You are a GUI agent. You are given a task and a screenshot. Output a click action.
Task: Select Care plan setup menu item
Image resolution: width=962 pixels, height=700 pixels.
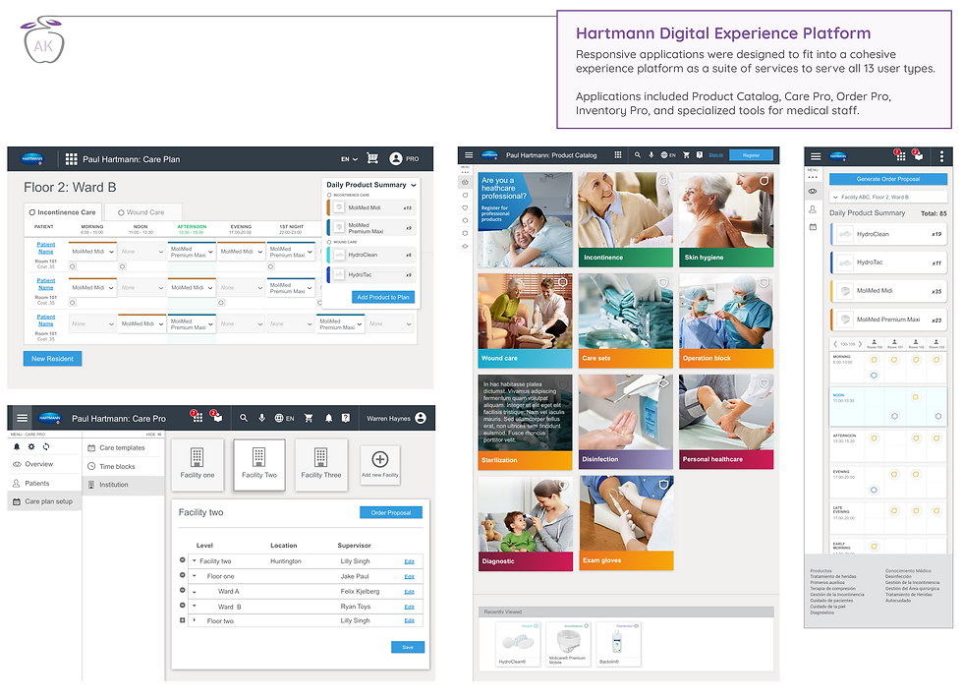click(44, 501)
